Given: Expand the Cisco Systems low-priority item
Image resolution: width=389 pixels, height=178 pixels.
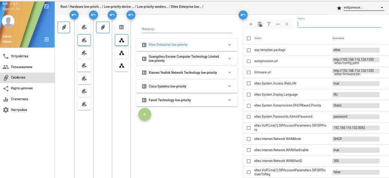Looking at the screenshot, I should (230, 86).
